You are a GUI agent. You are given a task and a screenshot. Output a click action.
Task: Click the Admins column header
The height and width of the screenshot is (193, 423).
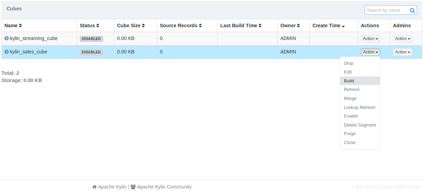click(x=402, y=26)
